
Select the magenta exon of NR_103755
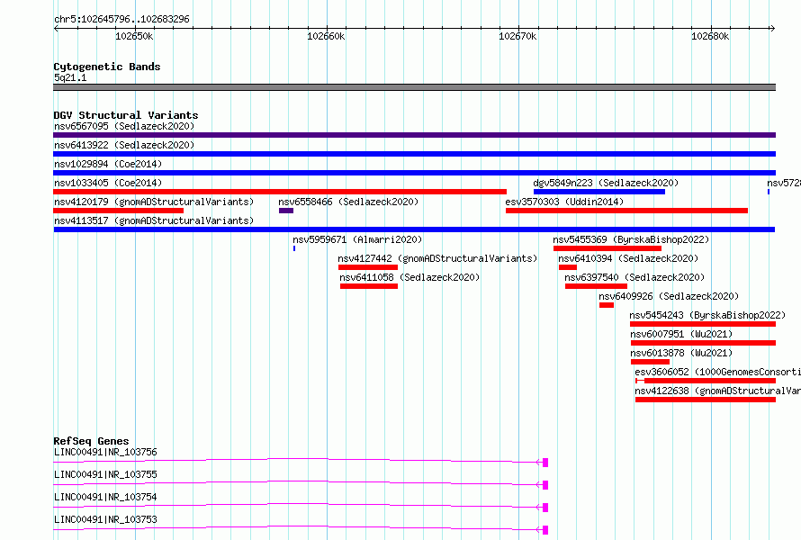pos(545,485)
